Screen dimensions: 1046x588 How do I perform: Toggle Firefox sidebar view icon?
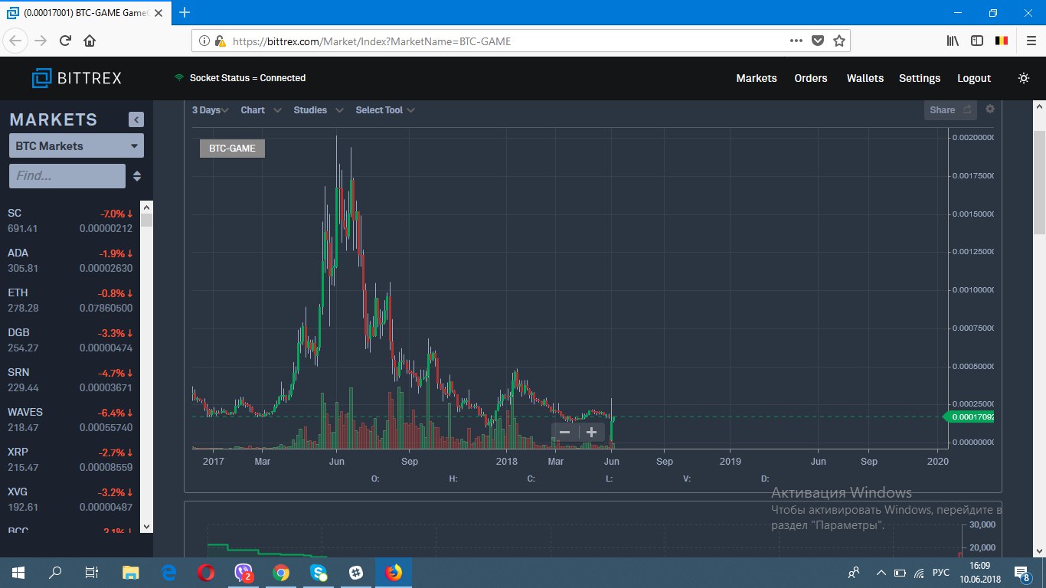(x=977, y=41)
